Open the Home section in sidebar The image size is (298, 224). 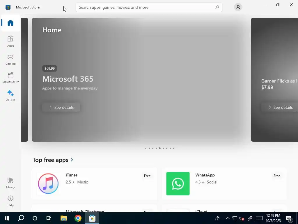10,23
